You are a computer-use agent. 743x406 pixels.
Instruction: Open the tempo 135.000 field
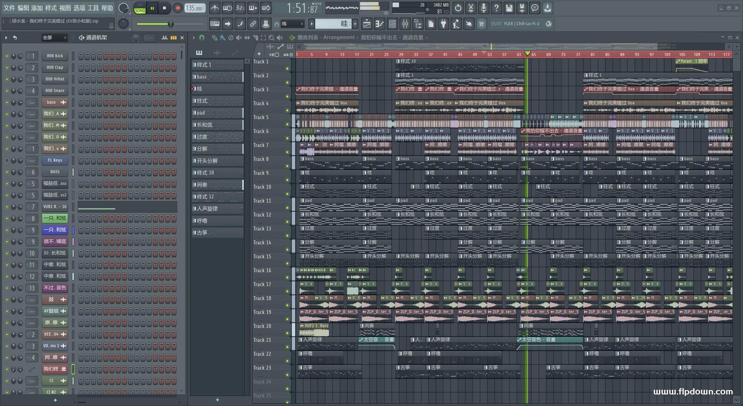coord(195,8)
